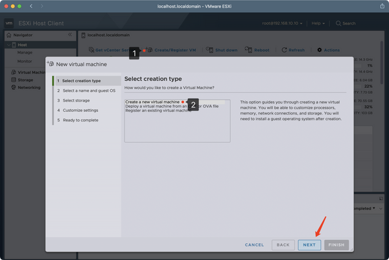Click the vm logo in header

(9, 23)
